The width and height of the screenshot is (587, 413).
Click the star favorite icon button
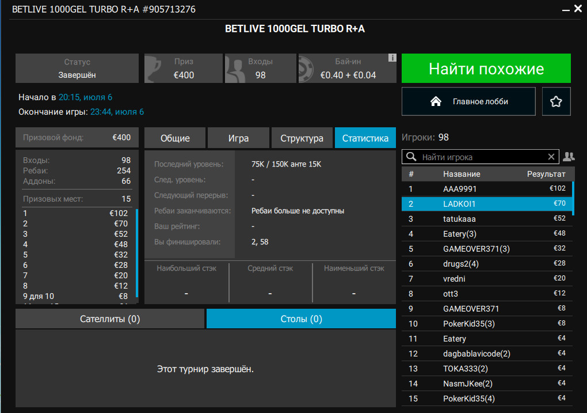(x=556, y=101)
